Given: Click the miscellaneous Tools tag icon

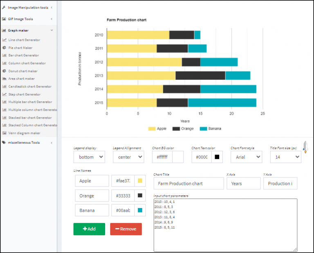Looking at the screenshot, I should pyautogui.click(x=4, y=143).
